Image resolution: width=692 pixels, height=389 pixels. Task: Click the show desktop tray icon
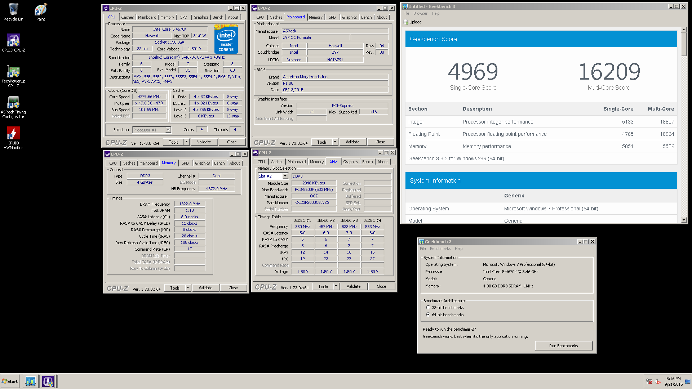pyautogui.click(x=687, y=381)
